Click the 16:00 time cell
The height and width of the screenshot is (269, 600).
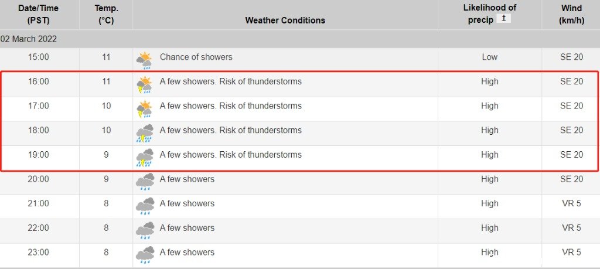[x=39, y=81]
